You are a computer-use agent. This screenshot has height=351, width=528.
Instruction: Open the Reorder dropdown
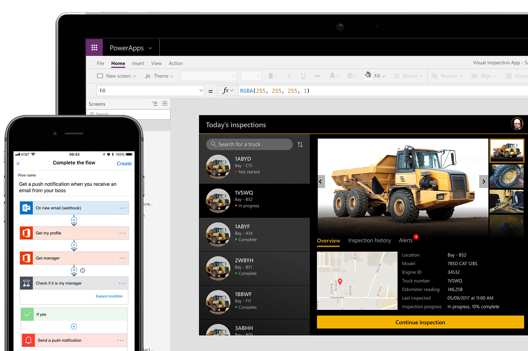point(447,76)
